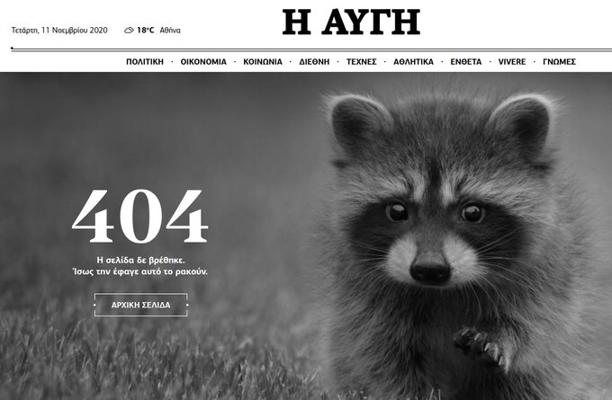Go to the ΚΟΙΝΩΝΙΑ menu item
This screenshot has width=612, height=400.
(x=263, y=62)
